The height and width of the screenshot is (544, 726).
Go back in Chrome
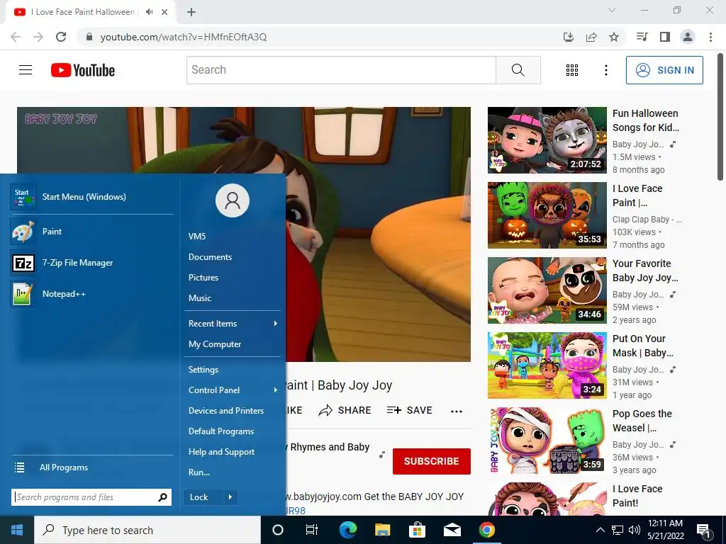(x=16, y=37)
